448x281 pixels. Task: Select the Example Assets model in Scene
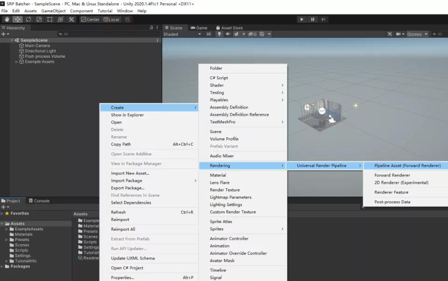(322, 114)
